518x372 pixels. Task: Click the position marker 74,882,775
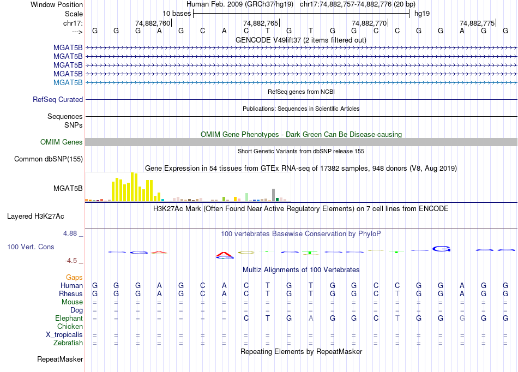pyautogui.click(x=477, y=23)
